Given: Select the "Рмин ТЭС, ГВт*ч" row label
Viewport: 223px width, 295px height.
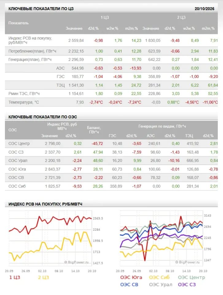Looking at the screenshot, I should pos(24,94).
